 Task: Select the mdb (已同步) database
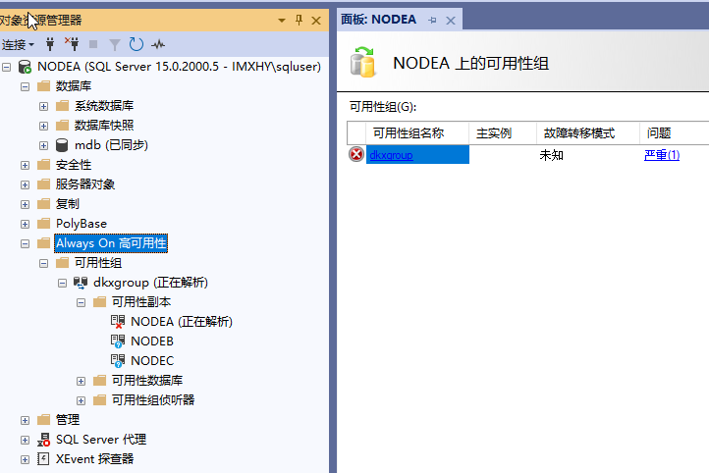point(111,145)
